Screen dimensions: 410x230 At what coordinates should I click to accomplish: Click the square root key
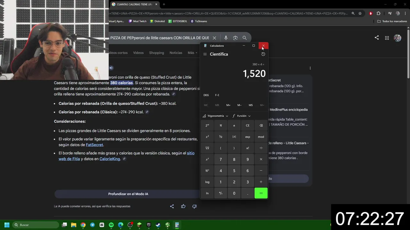point(207,148)
